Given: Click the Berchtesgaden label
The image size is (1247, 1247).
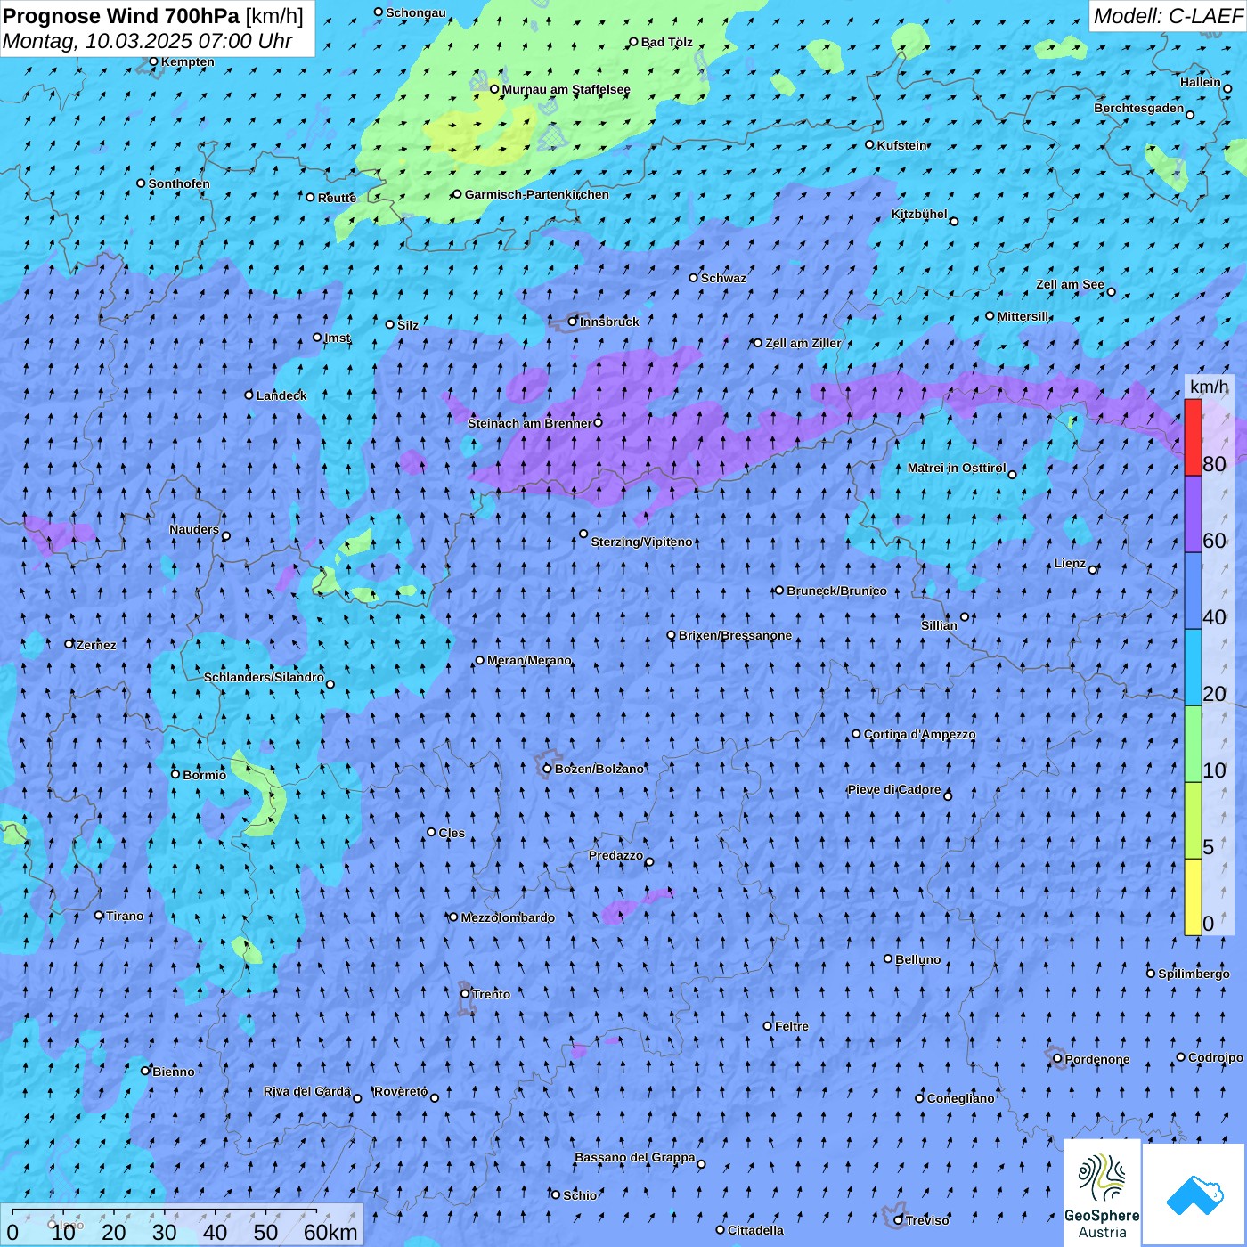Looking at the screenshot, I should pyautogui.click(x=1139, y=109).
